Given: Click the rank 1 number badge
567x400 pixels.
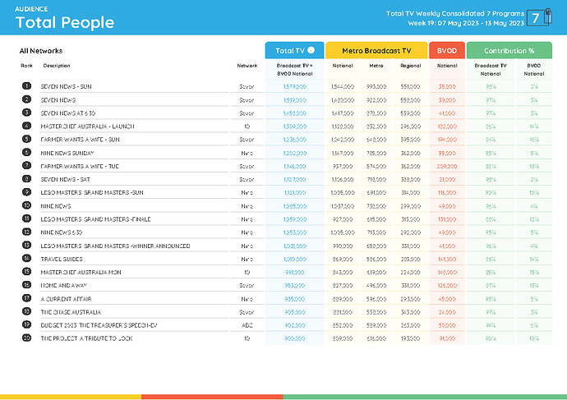Looking at the screenshot, I should click(26, 85).
